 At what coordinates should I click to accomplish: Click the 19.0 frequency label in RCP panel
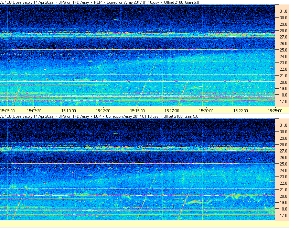click(283, 89)
